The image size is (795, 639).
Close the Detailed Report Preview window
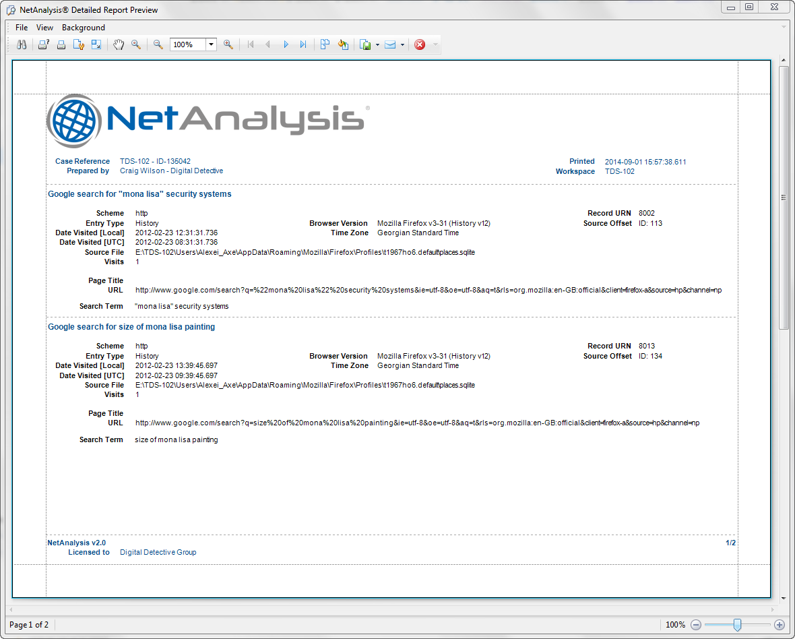tap(774, 7)
